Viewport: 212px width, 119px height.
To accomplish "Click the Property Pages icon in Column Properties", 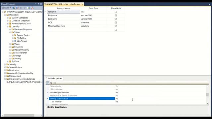I will 55,83.
